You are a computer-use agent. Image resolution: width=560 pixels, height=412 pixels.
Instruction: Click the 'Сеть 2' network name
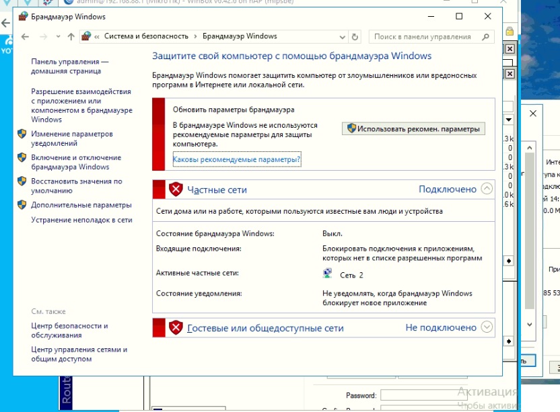(351, 275)
